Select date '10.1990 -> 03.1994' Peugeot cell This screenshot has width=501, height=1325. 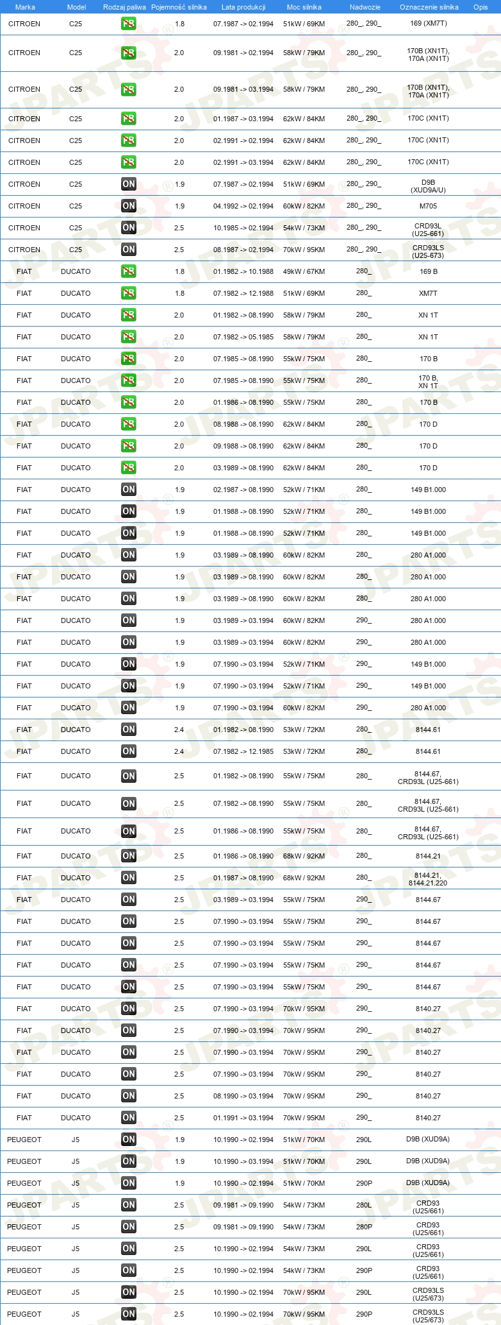(x=243, y=1161)
